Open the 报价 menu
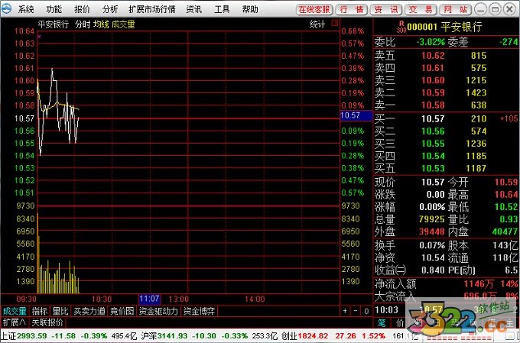Screen dimensions: 520x343 [x=82, y=9]
